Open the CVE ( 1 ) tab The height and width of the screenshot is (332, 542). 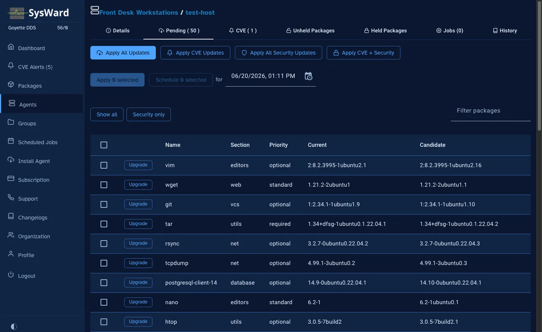[243, 31]
